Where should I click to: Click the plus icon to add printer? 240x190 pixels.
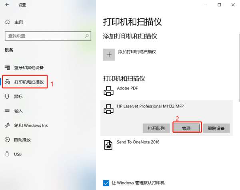(x=109, y=55)
